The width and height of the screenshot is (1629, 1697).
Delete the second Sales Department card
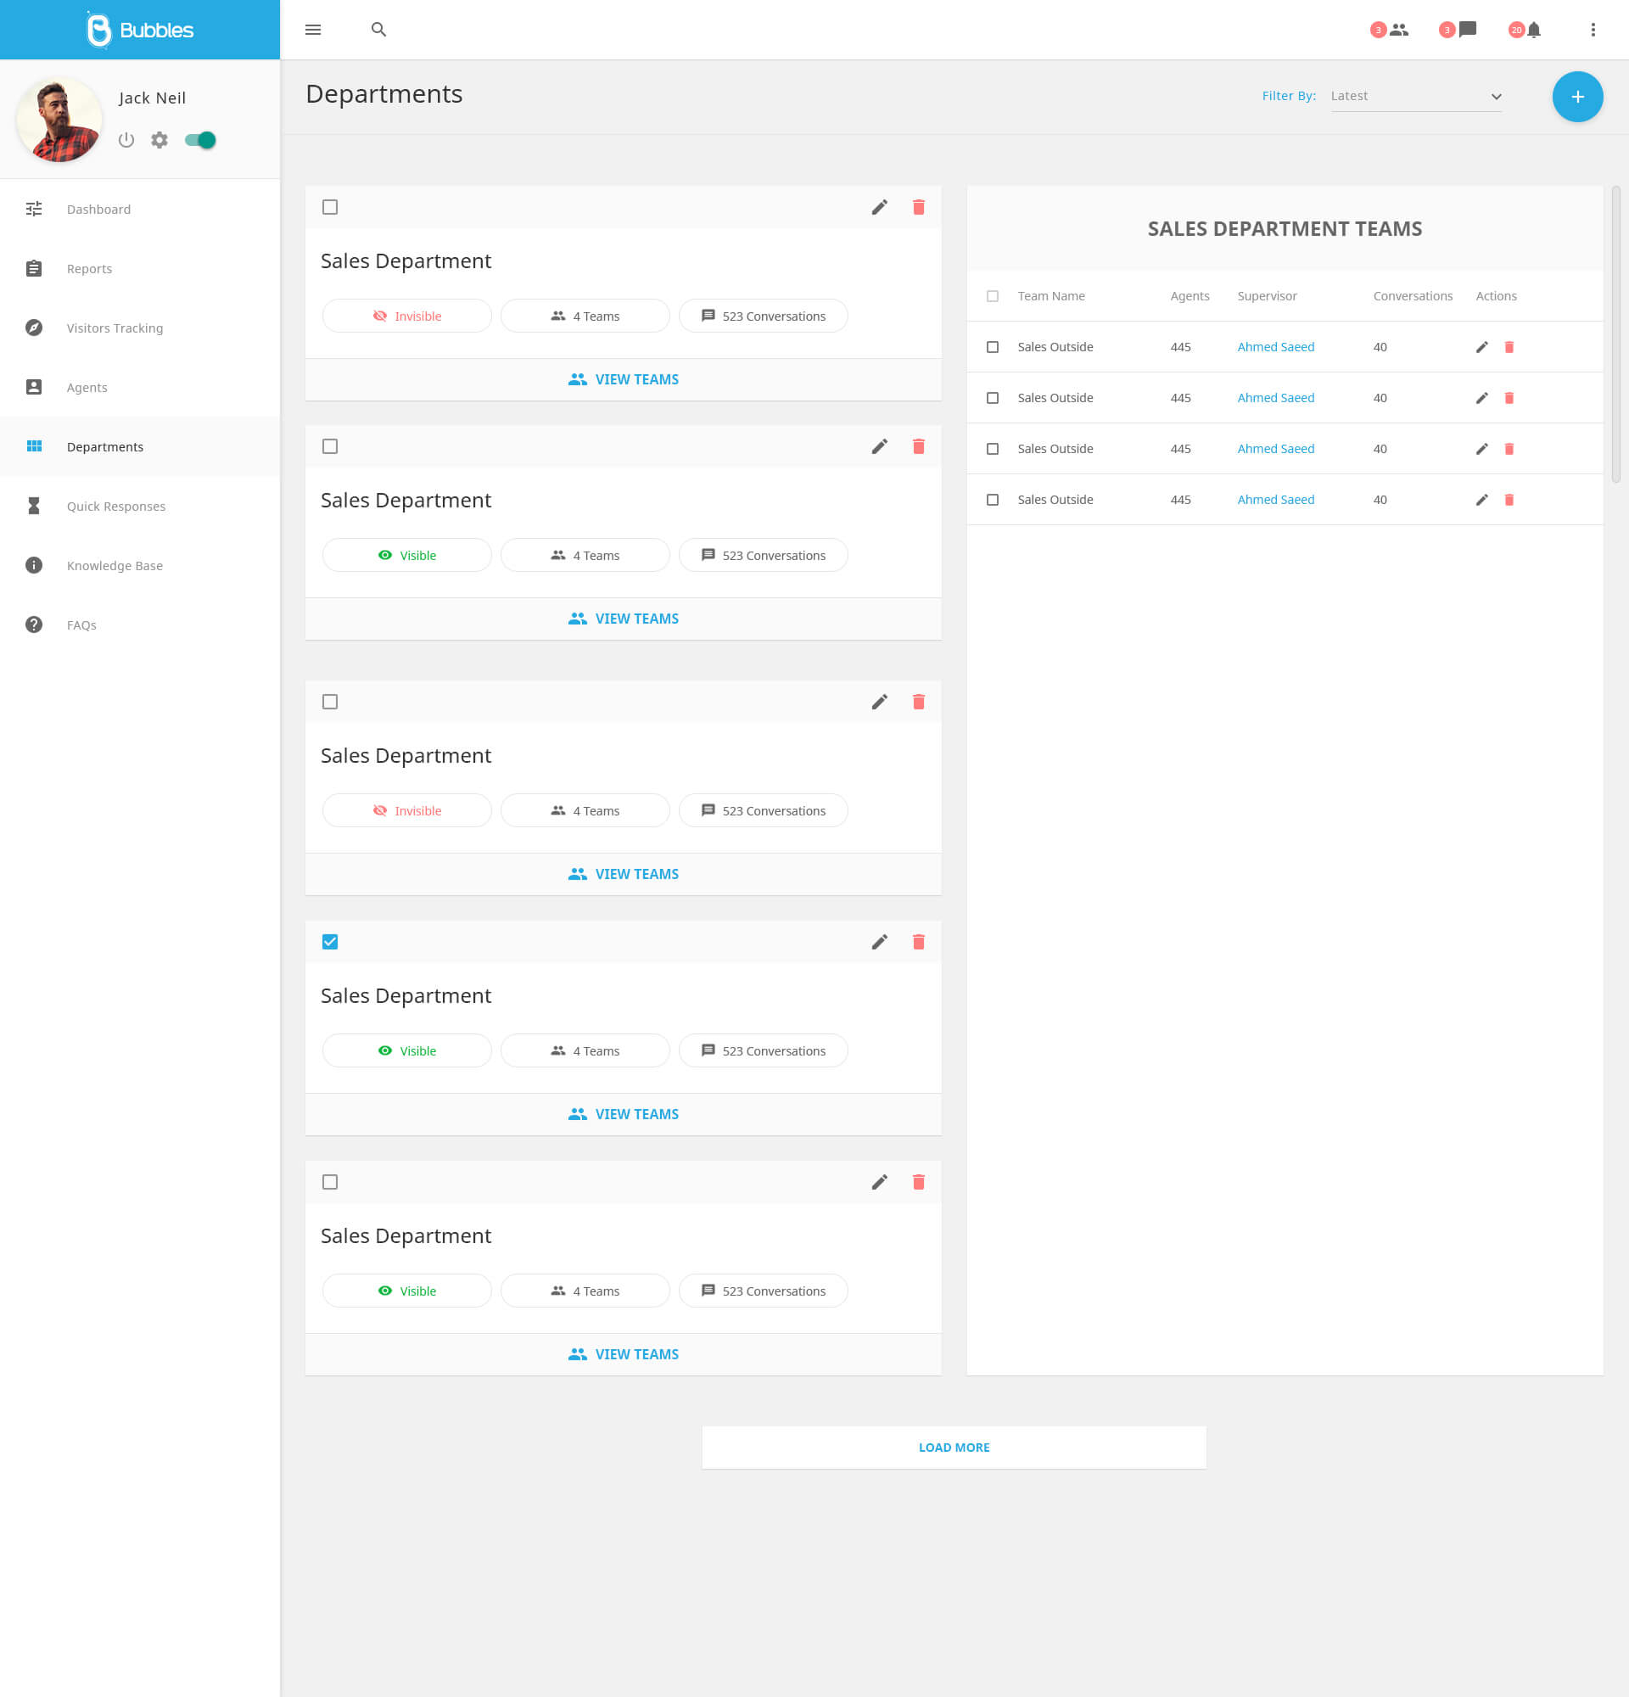(918, 446)
